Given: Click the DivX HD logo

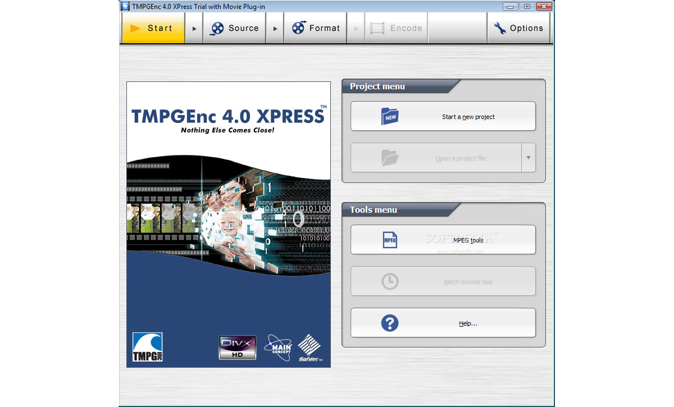Looking at the screenshot, I should pos(238,347).
